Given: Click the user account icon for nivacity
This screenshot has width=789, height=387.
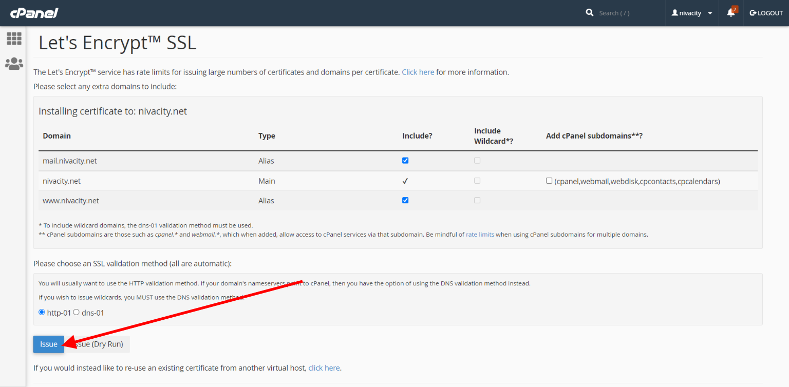Looking at the screenshot, I should coord(674,13).
